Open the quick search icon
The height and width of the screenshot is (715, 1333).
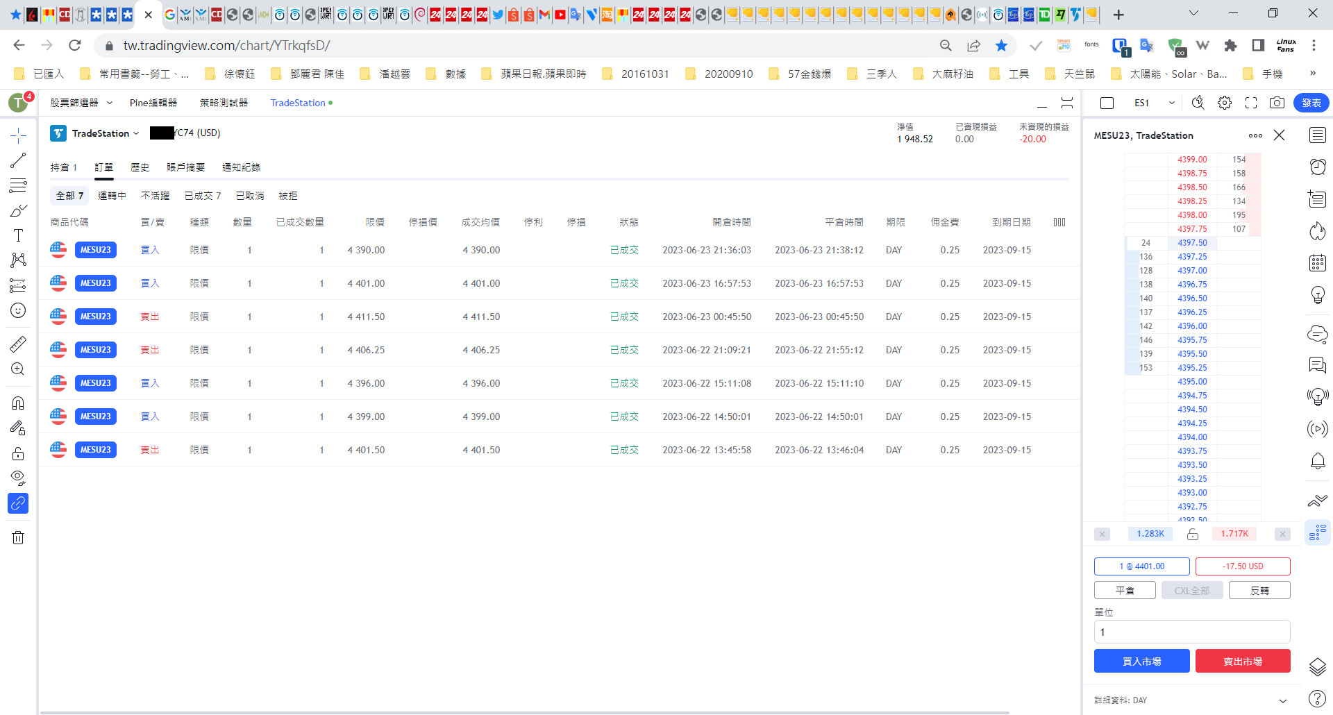(1198, 103)
